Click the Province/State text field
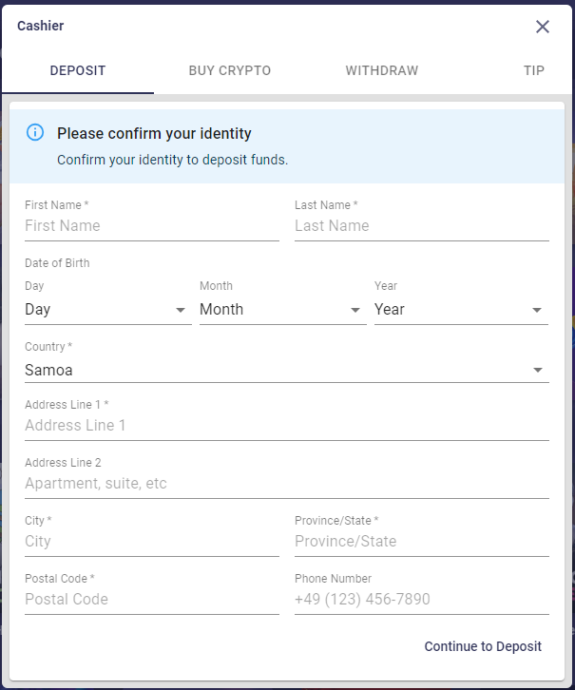Screen dimensions: 575x690 [422, 542]
